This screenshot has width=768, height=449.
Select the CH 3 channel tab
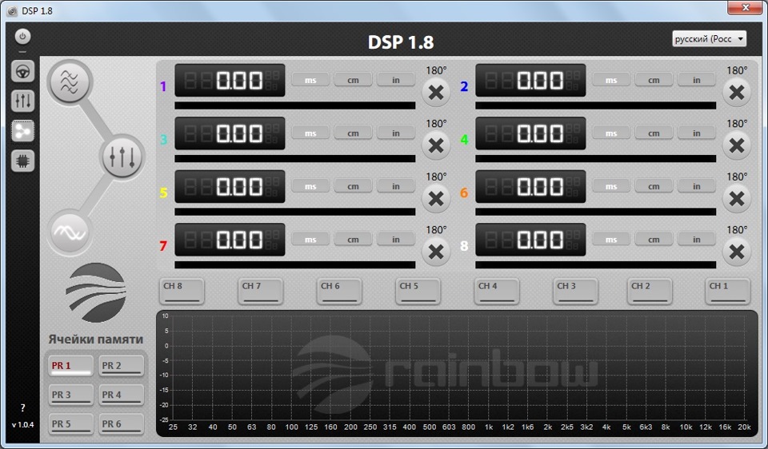(x=575, y=292)
